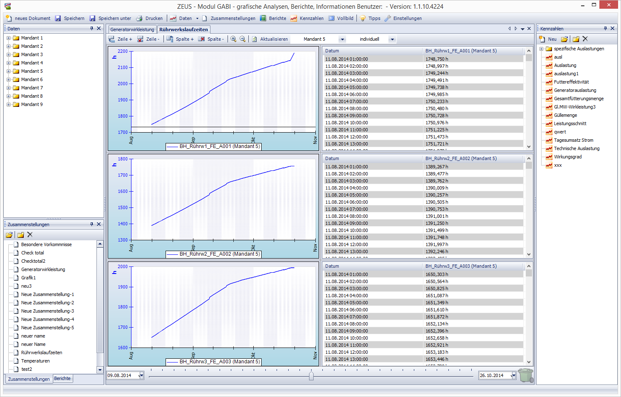This screenshot has height=397, width=621.
Task: Click scroll-down arrow in Zusammenstellungen list
Action: pyautogui.click(x=100, y=370)
